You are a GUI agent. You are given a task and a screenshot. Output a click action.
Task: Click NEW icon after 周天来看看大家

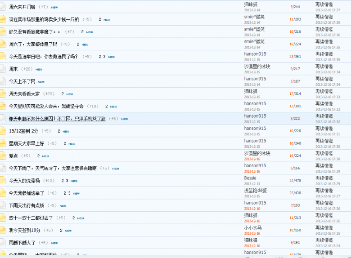69,94
